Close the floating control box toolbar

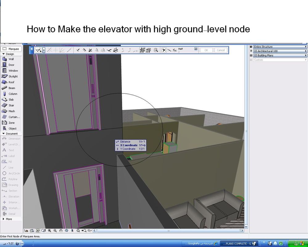[x=31, y=49]
